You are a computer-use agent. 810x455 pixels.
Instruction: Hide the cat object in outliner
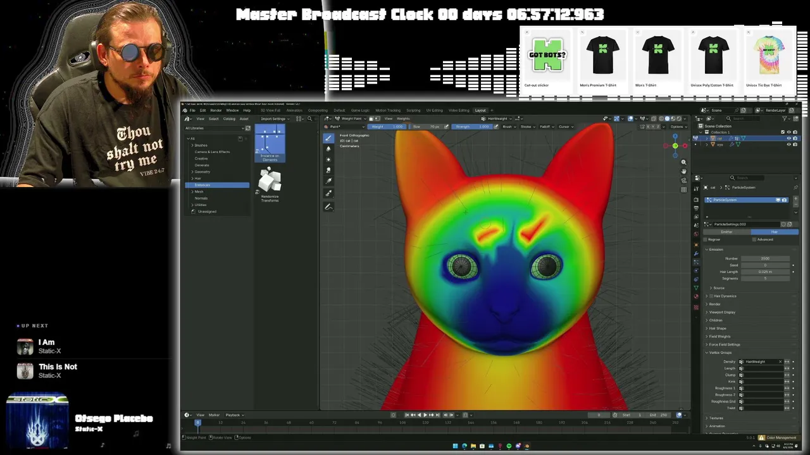[x=788, y=138]
